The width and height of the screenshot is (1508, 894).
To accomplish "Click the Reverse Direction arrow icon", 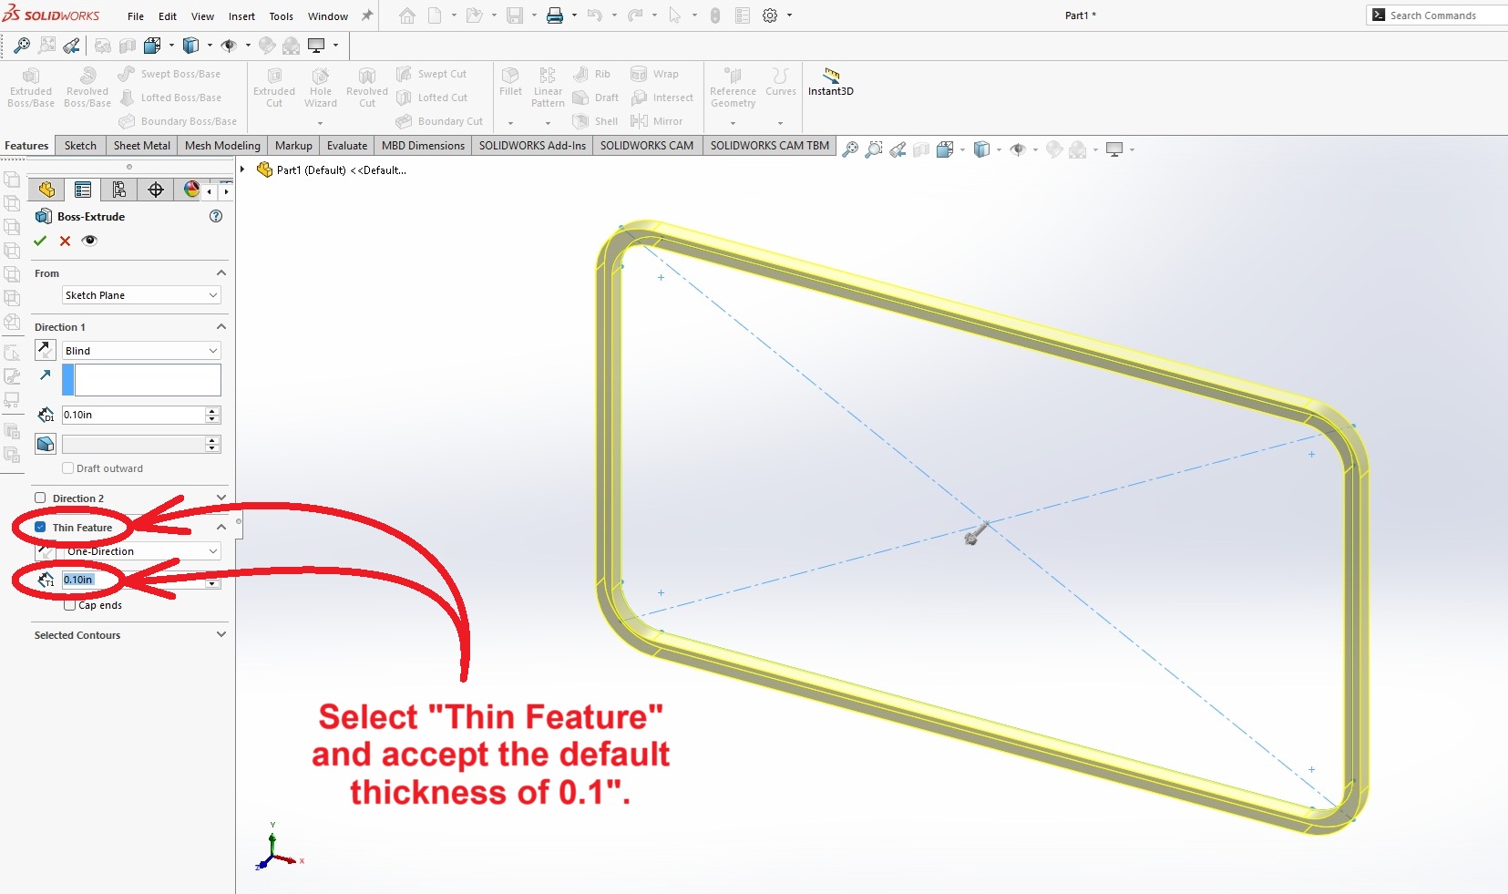I will click(46, 350).
